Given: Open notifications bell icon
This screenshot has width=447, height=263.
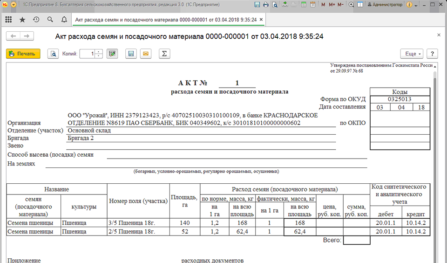Looking at the screenshot, I should point(64,20).
